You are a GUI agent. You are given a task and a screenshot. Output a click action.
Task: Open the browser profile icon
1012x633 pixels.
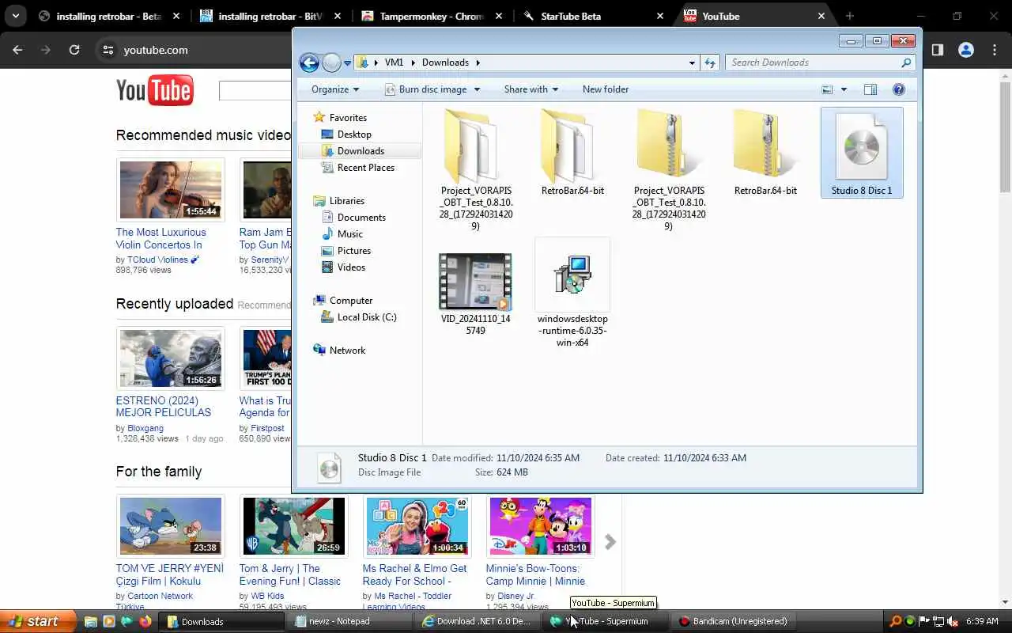tap(965, 50)
